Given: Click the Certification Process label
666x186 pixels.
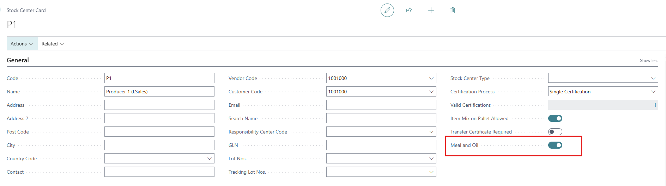Looking at the screenshot, I should coord(472,92).
